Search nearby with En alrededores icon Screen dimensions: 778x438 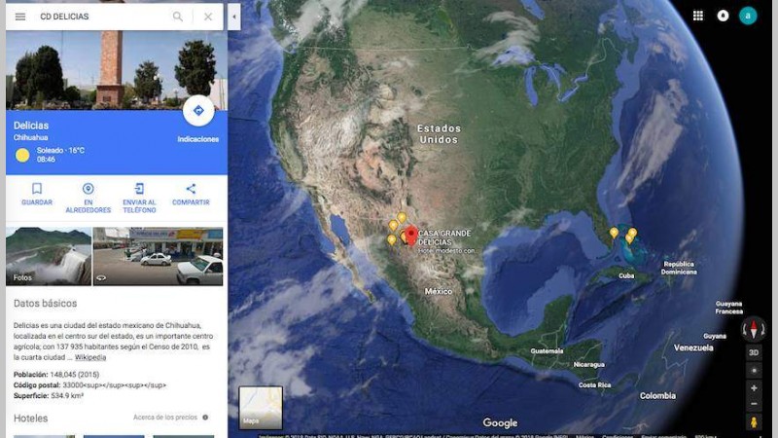(88, 198)
